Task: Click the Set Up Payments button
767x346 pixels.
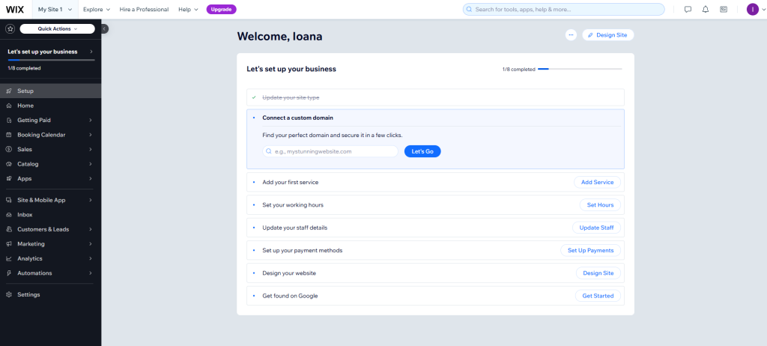Action: click(590, 250)
